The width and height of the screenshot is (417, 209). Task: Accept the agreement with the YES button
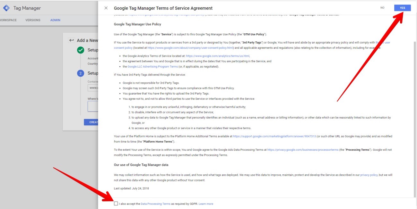403,8
